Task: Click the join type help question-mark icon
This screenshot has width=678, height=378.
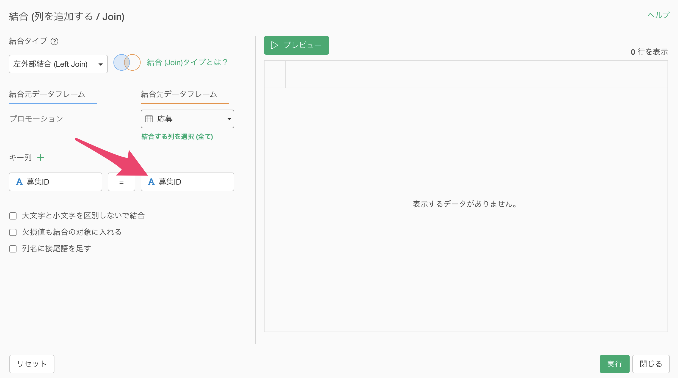Action: coord(54,41)
